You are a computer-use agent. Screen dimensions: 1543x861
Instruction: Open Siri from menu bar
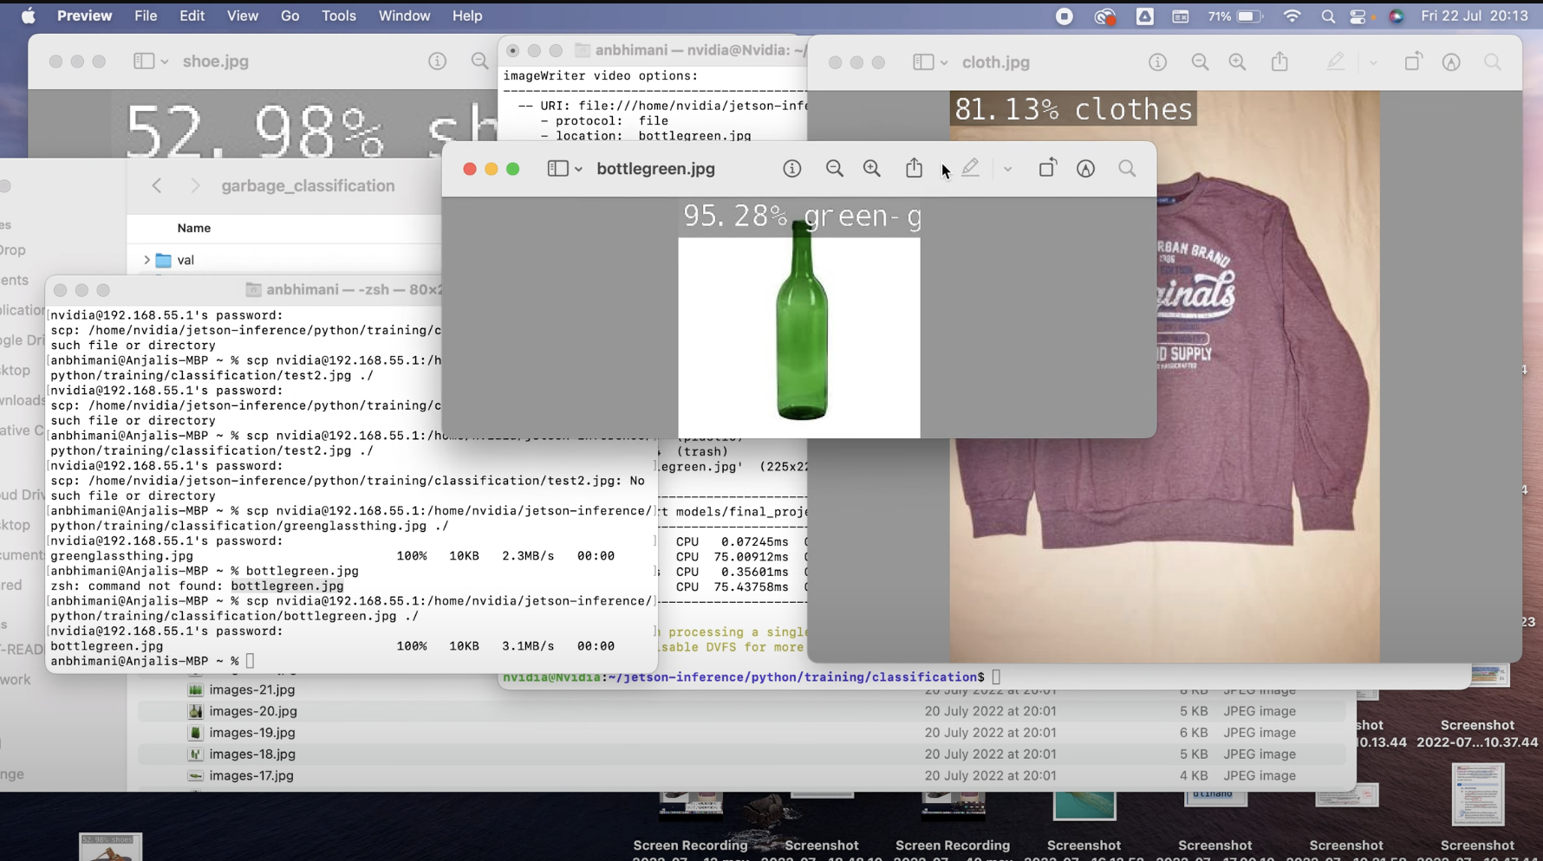1396,16
